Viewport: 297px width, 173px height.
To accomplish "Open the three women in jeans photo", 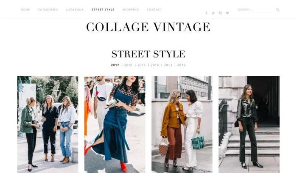I will (x=48, y=124).
